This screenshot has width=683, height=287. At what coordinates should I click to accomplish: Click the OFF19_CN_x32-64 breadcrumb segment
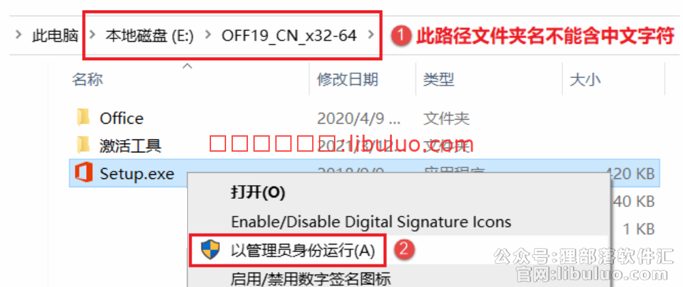click(x=289, y=36)
